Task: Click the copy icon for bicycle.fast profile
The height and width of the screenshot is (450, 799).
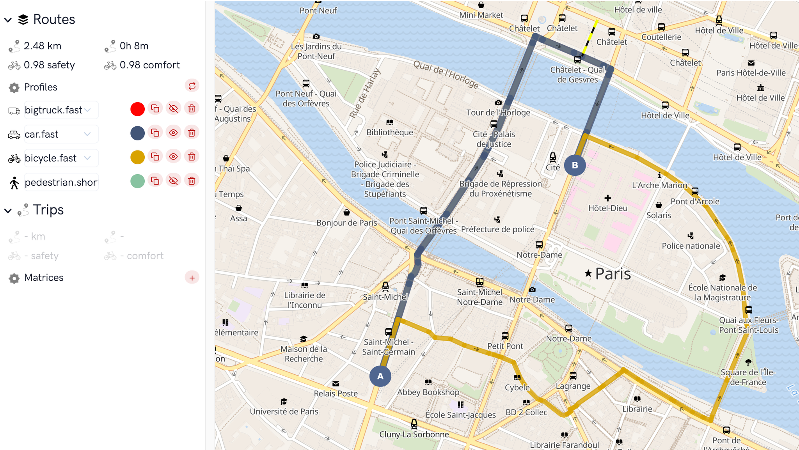Action: (x=156, y=156)
